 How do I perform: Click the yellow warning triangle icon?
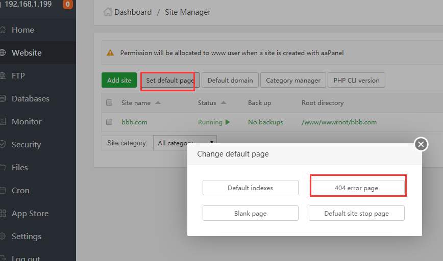click(x=110, y=53)
